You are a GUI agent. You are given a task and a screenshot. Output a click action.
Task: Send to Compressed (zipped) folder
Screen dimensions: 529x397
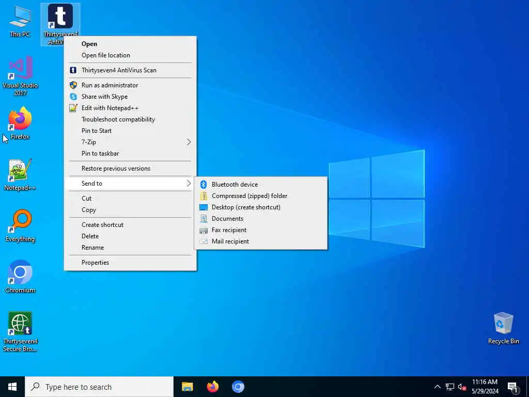[261, 196]
